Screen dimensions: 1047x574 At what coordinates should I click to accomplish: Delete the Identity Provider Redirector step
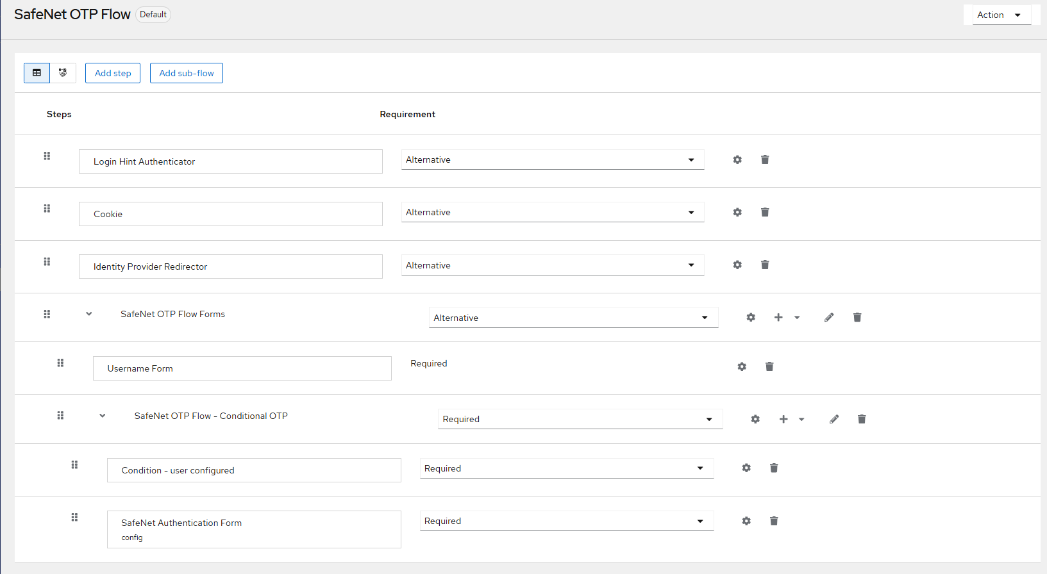click(x=765, y=265)
